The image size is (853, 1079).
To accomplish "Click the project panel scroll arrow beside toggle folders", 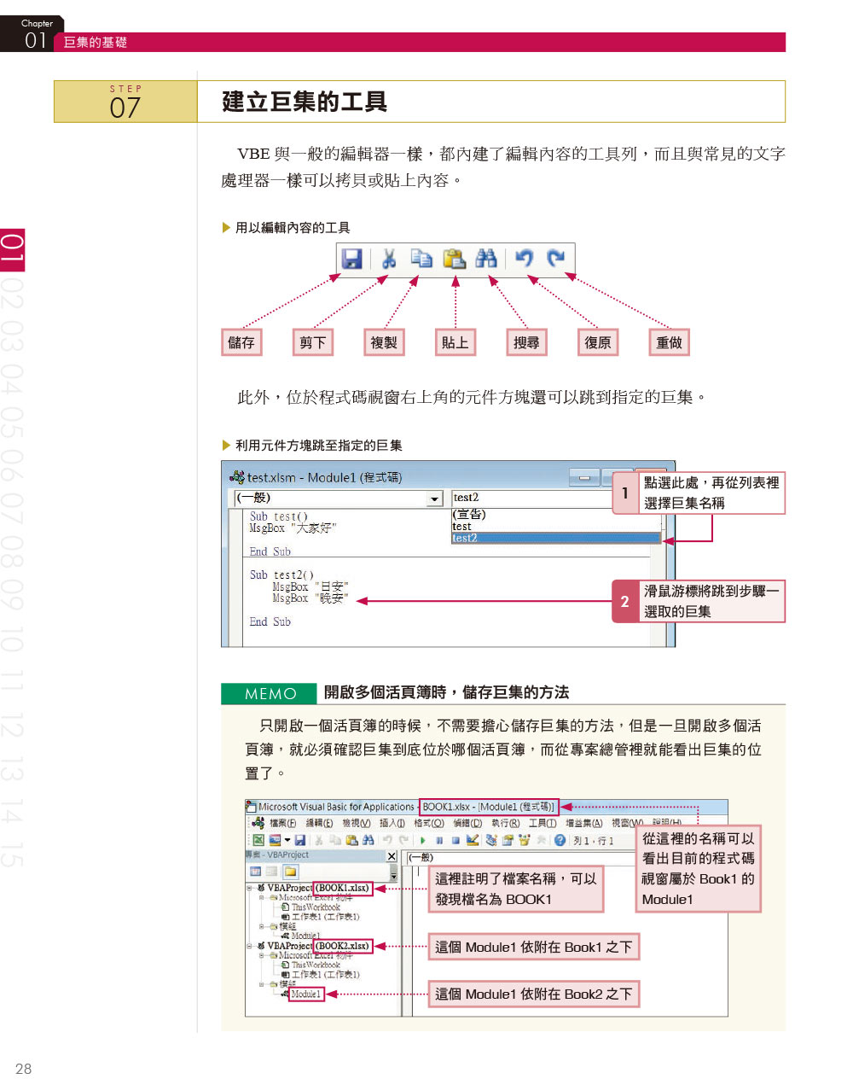I will click(393, 875).
